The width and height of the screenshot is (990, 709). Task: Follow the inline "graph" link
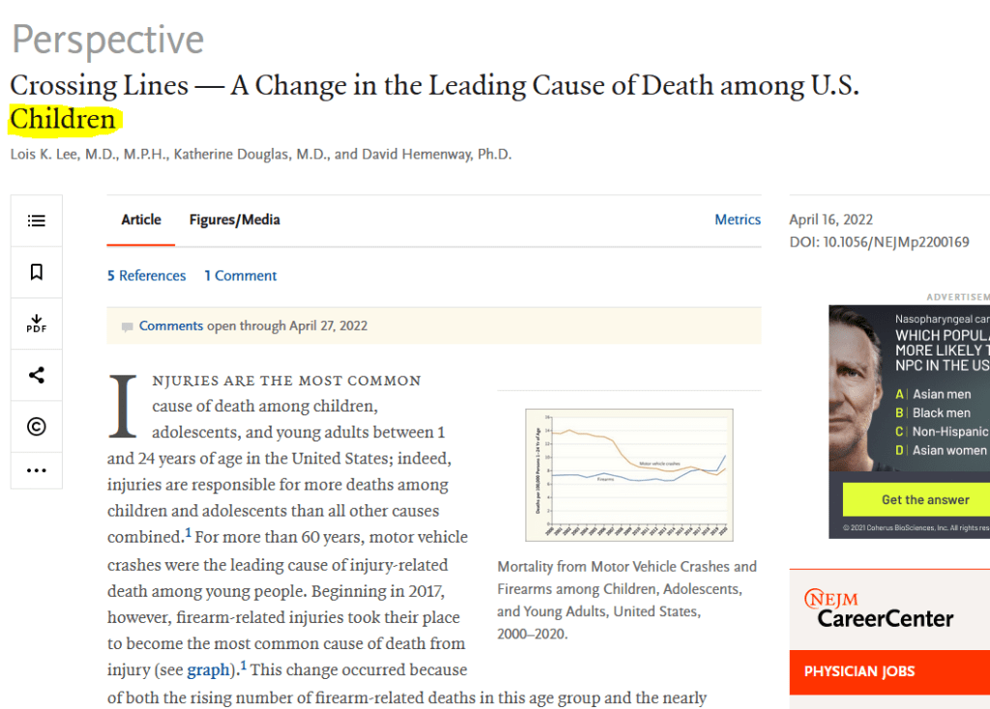(209, 669)
